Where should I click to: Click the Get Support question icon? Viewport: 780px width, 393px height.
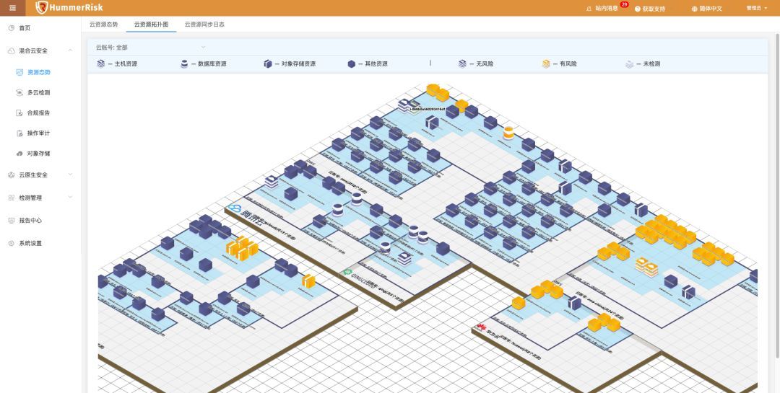point(637,9)
